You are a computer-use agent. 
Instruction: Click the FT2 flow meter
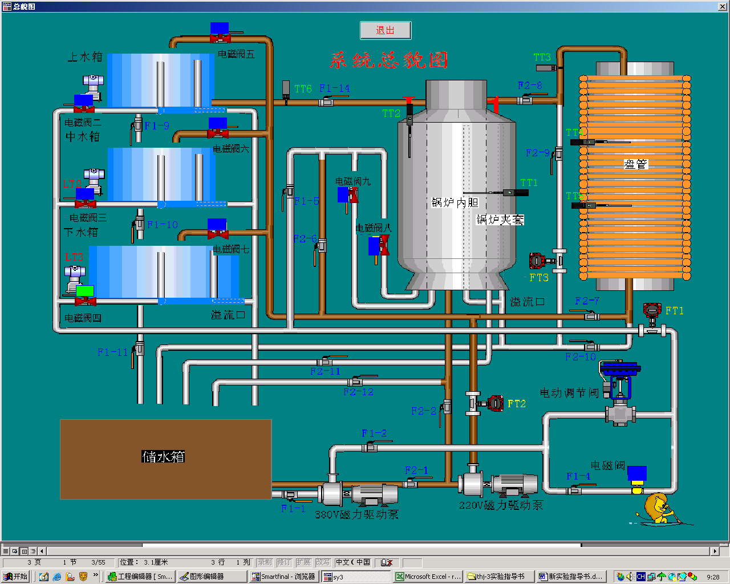[x=495, y=403]
